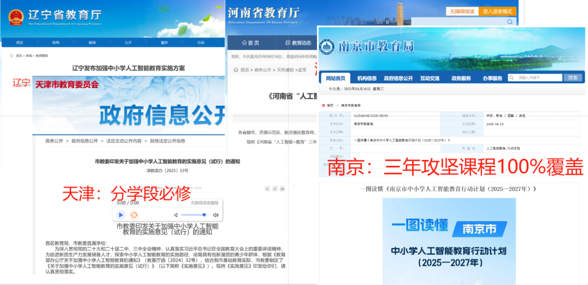Click the loud speaker icon in audio player
This screenshot has width=588, height=285.
coord(216,215)
